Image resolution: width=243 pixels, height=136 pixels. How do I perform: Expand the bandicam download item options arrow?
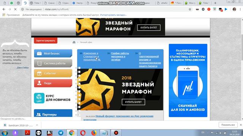(37, 125)
